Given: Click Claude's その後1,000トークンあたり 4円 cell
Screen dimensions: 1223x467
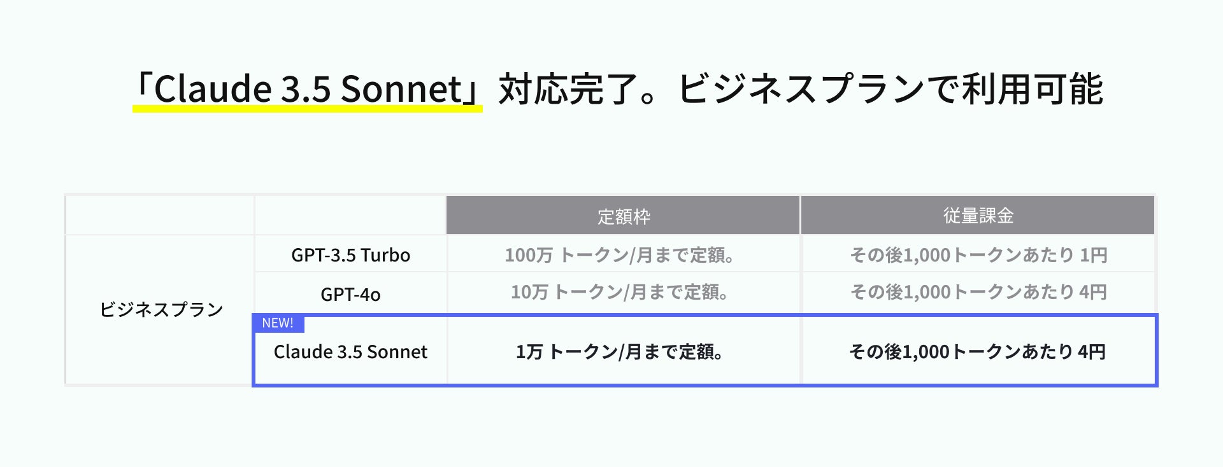Looking at the screenshot, I should pos(977,352).
